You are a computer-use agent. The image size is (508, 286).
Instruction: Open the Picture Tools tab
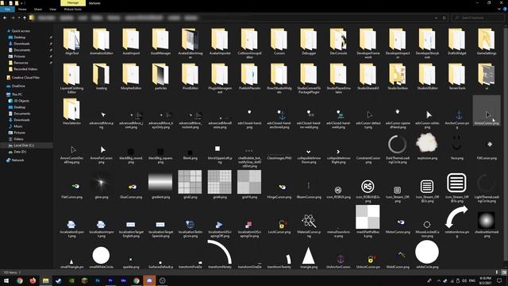pyautogui.click(x=73, y=9)
